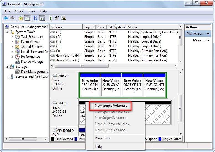
Task: Sort by the File System column header
Action: pyautogui.click(x=116, y=27)
